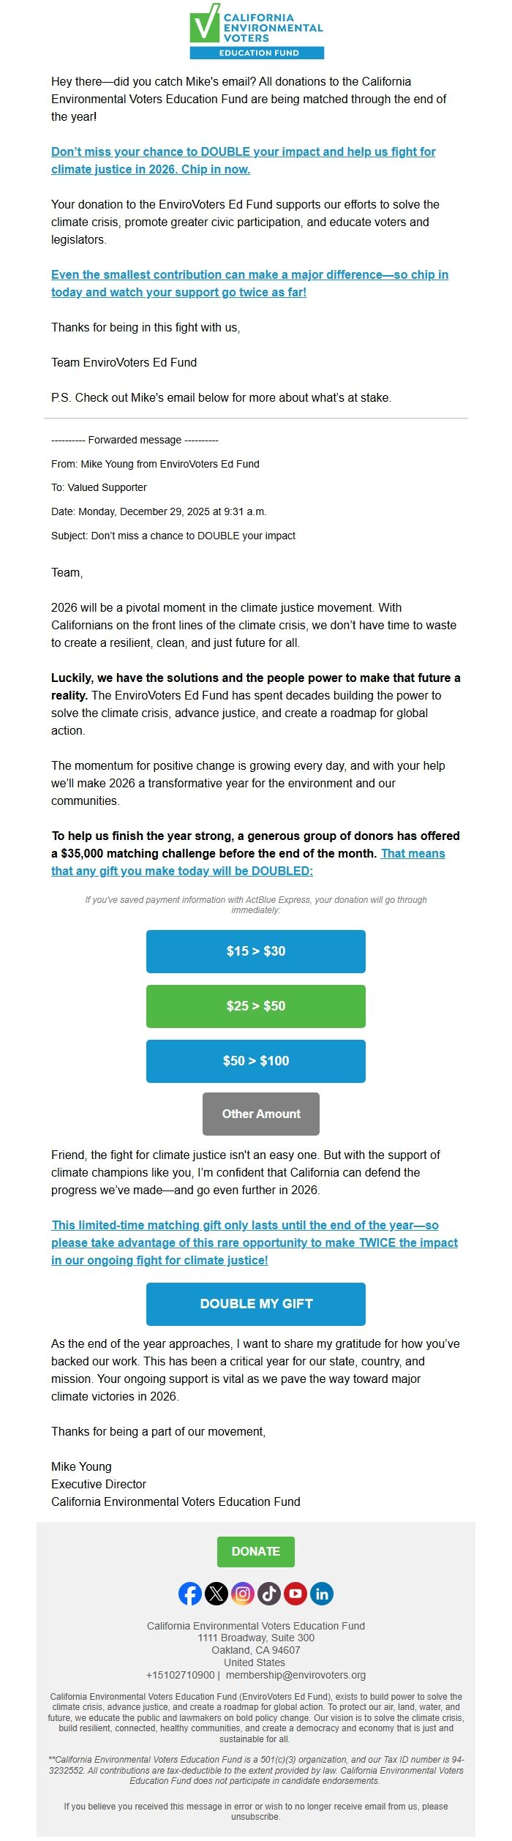Viewport: 512px width, 1841px height.
Task: Choose the green $25 > $50 donation option
Action: pos(256,1006)
